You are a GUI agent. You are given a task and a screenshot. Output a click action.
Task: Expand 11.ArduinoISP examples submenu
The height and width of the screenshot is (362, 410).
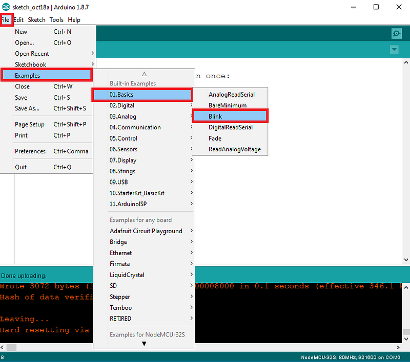[144, 204]
